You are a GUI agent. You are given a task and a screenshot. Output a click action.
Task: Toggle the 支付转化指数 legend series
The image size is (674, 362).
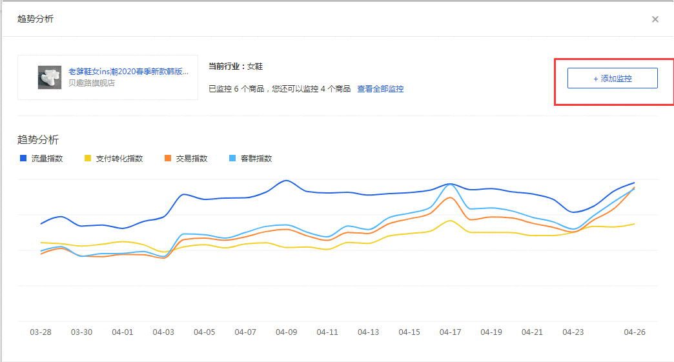tap(114, 159)
